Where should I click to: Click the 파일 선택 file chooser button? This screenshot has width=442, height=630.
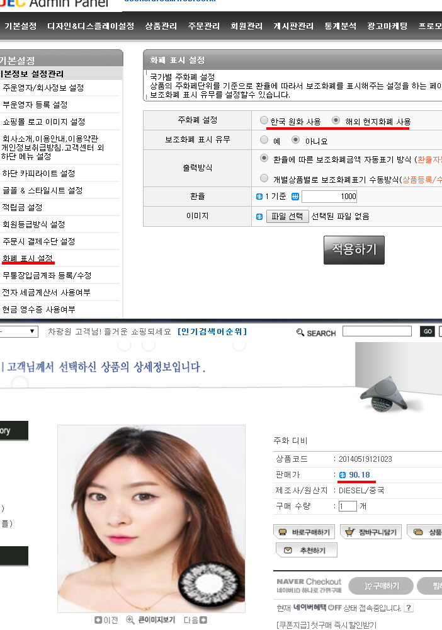pos(288,216)
